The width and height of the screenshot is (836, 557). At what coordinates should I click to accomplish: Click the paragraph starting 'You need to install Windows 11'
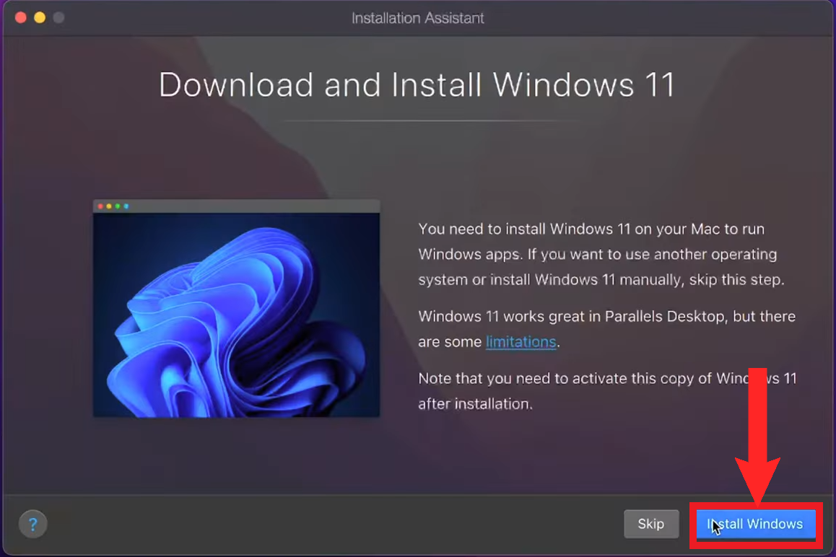click(x=601, y=254)
